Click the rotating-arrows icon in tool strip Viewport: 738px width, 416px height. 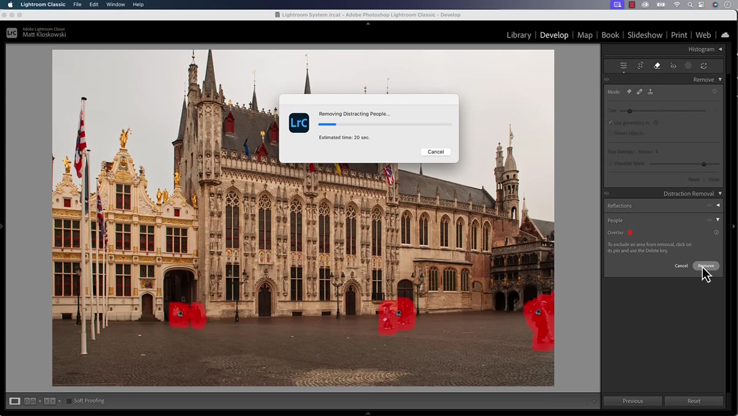(704, 66)
